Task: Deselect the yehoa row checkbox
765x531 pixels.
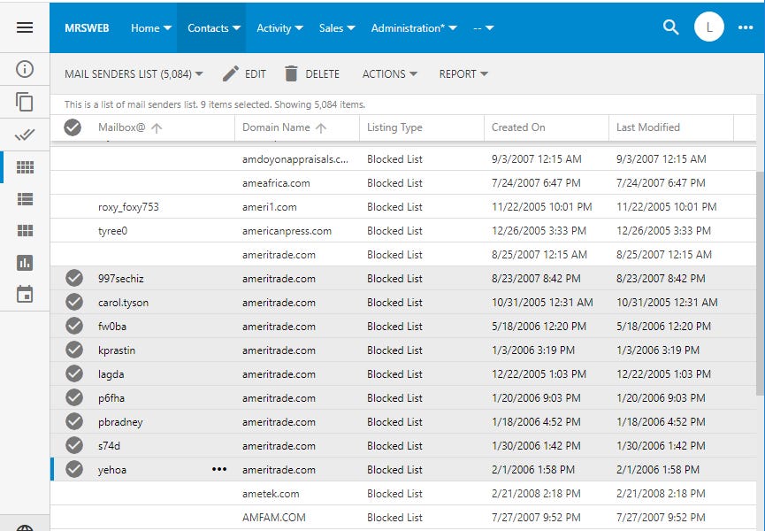Action: pyautogui.click(x=74, y=469)
